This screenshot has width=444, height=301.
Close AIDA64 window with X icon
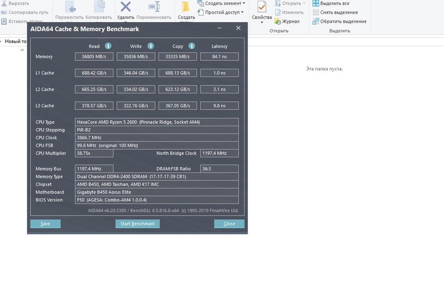click(x=238, y=28)
